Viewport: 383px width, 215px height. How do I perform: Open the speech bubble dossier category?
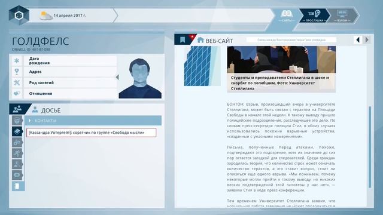pyautogui.click(x=17, y=175)
